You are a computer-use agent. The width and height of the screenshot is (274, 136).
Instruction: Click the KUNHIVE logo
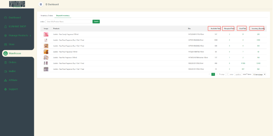pyautogui.click(x=17, y=4)
